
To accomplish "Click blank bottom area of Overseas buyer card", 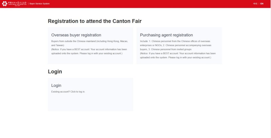I will (90, 60).
